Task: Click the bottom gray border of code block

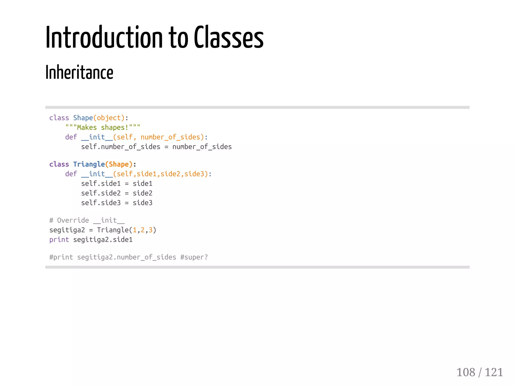Action: pyautogui.click(x=257, y=267)
